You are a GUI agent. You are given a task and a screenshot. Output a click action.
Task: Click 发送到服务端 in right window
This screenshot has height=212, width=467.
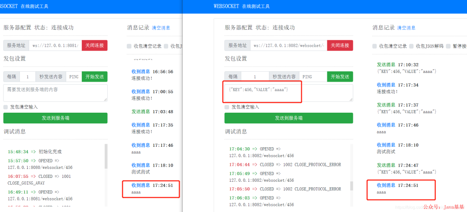click(x=288, y=118)
